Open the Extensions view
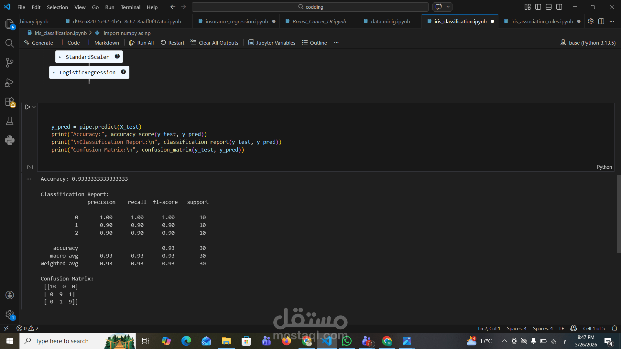The width and height of the screenshot is (621, 349). point(9,102)
